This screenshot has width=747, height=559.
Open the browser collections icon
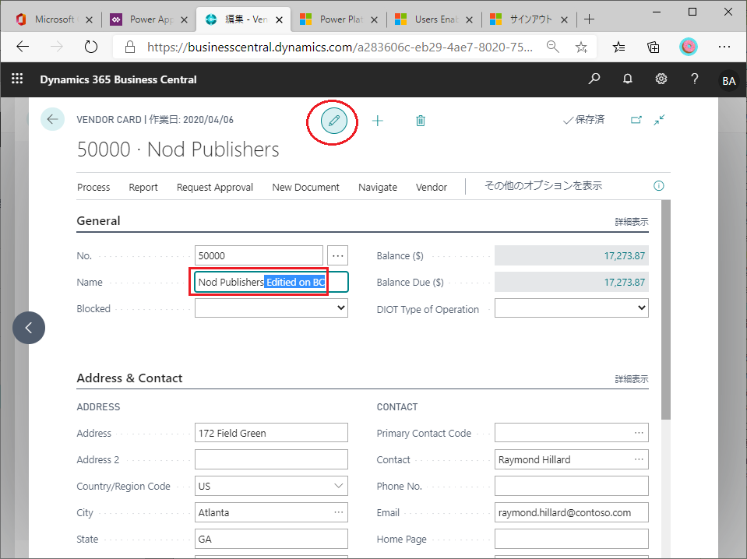pyautogui.click(x=654, y=47)
